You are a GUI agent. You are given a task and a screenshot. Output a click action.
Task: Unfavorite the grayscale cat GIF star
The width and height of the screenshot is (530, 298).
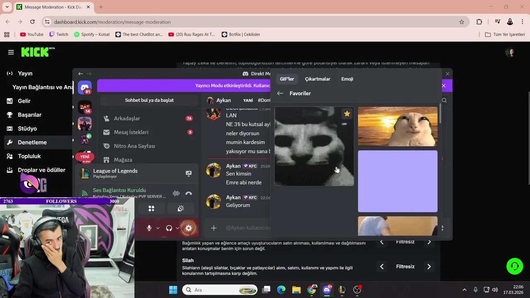pyautogui.click(x=347, y=114)
